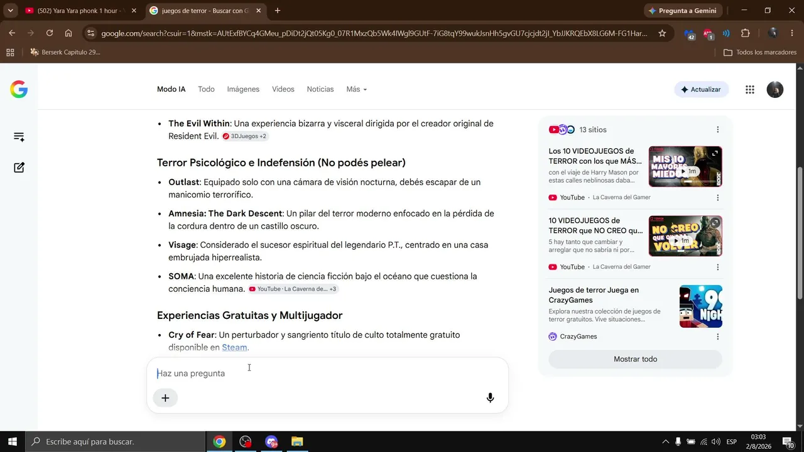Open options for the CrazyGames source

tap(718, 336)
